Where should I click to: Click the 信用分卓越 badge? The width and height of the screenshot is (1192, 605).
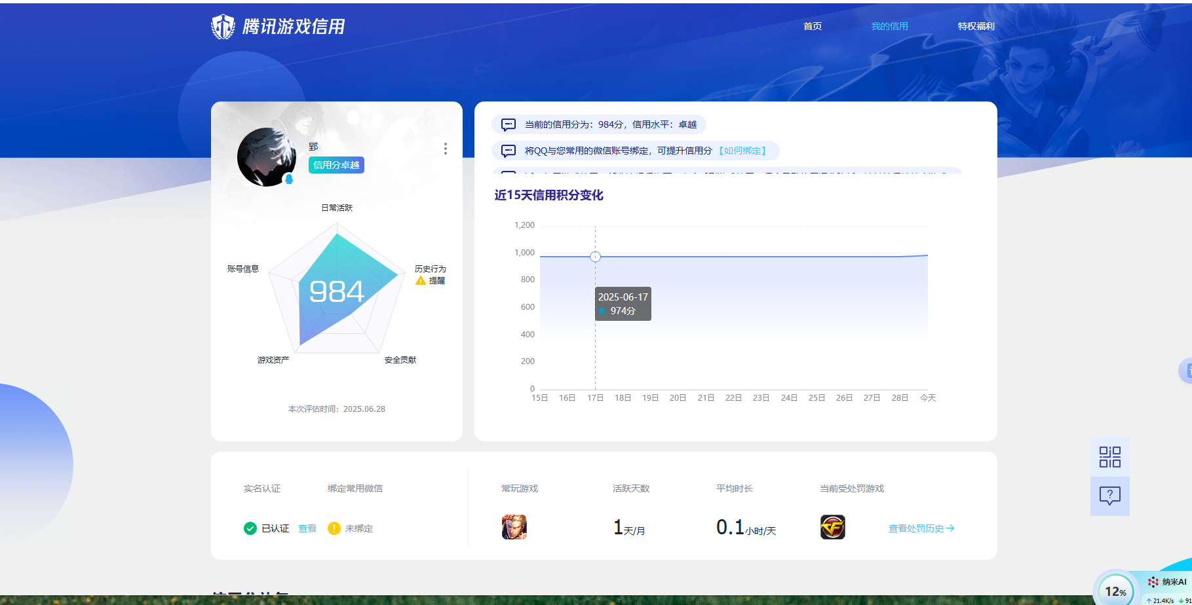coord(336,165)
